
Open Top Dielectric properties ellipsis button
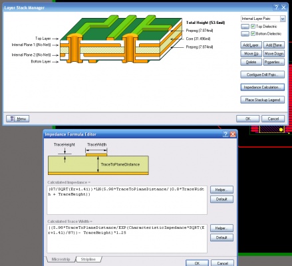tap(245, 27)
